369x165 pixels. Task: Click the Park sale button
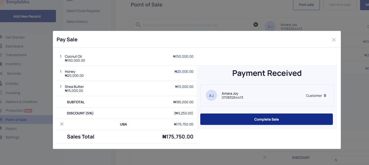[x=306, y=5]
